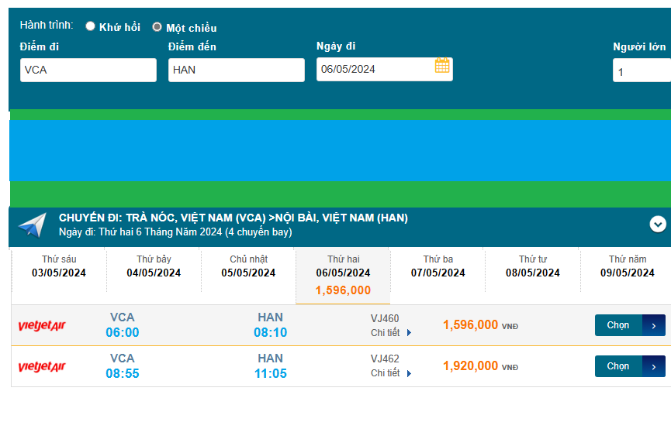This screenshot has height=422, width=671.
Task: Click the arrow on the 1,596,000 Chọn button
Action: [x=653, y=326]
